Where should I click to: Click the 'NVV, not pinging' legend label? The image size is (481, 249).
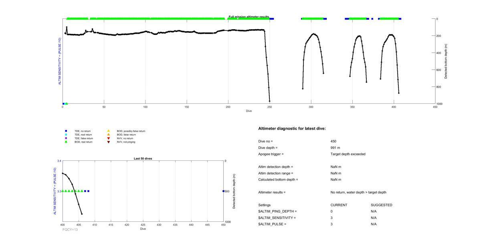126,142
